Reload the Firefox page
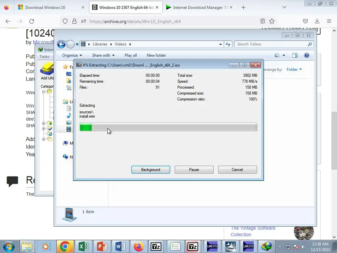Viewport: 337px width, 253px height. [32, 21]
